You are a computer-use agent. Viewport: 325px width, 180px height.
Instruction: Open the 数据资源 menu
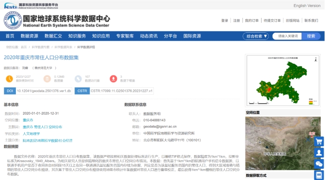pos(29,36)
